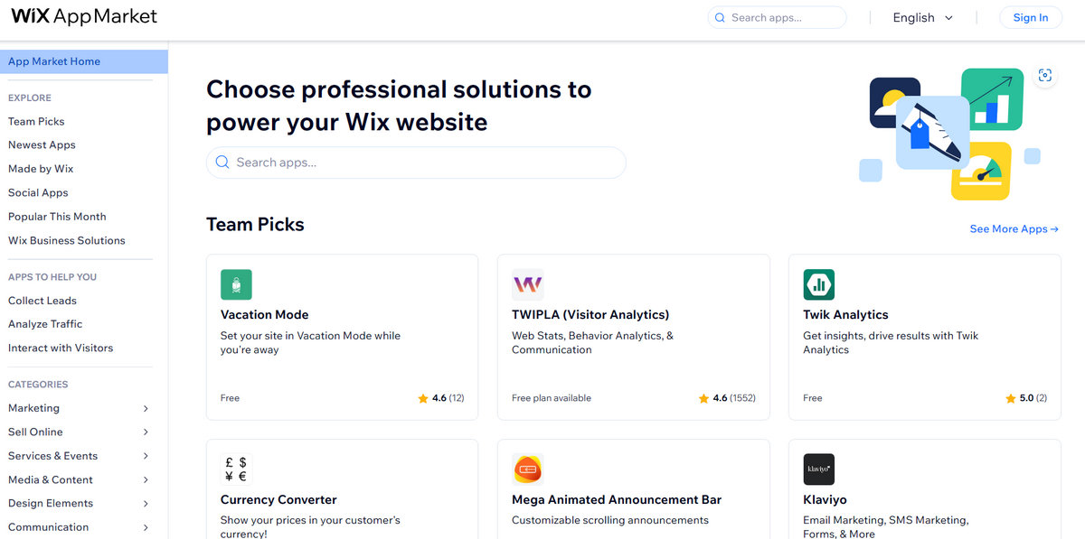Select App Market Home in sidebar

point(83,61)
